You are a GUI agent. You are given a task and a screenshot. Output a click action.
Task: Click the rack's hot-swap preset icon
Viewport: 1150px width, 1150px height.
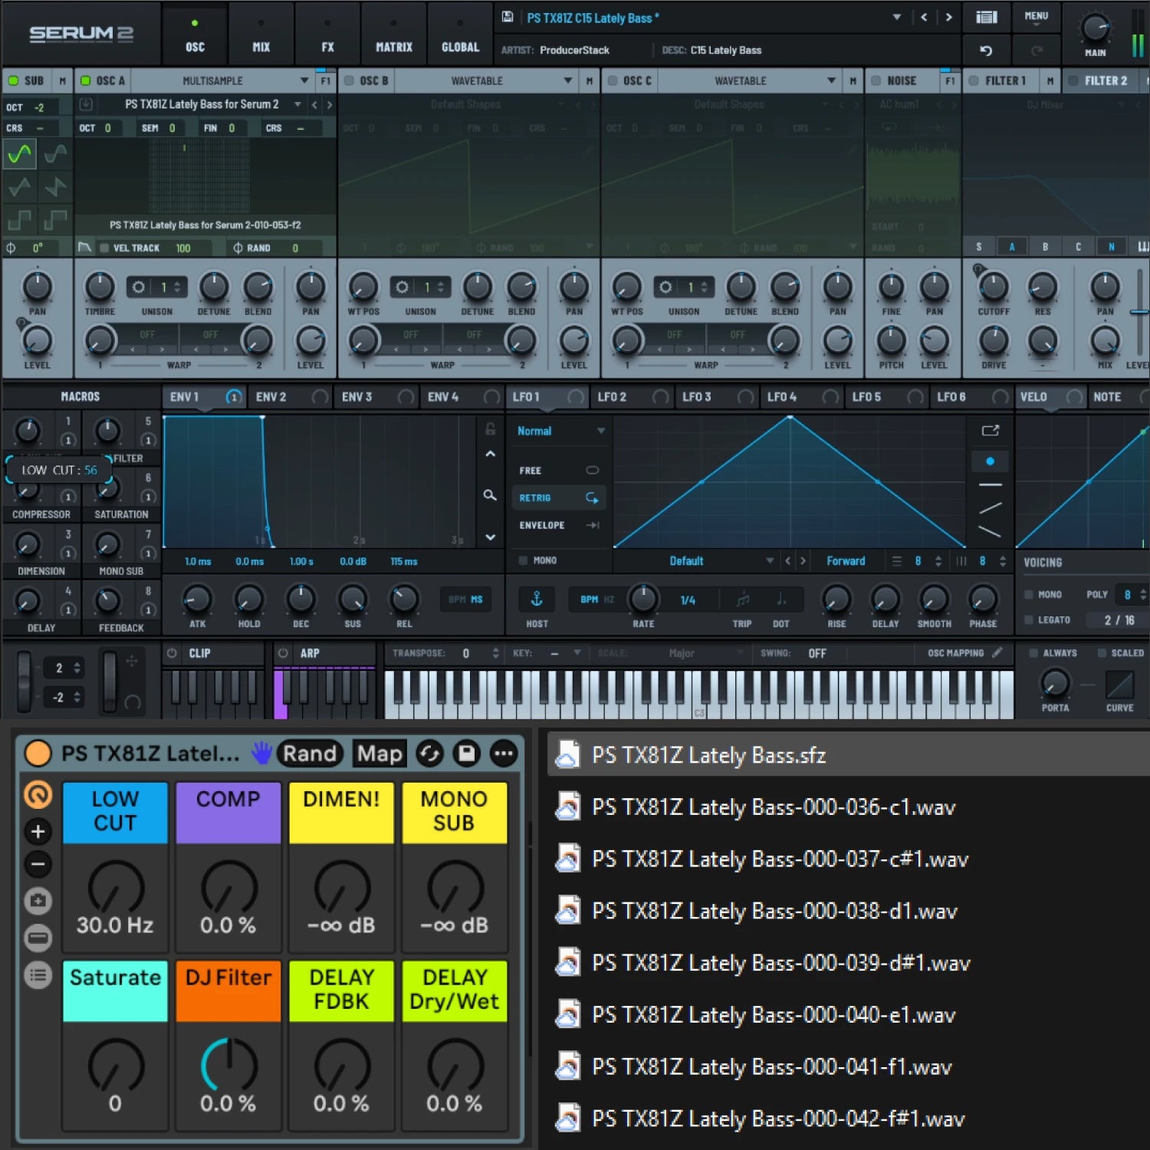click(430, 754)
